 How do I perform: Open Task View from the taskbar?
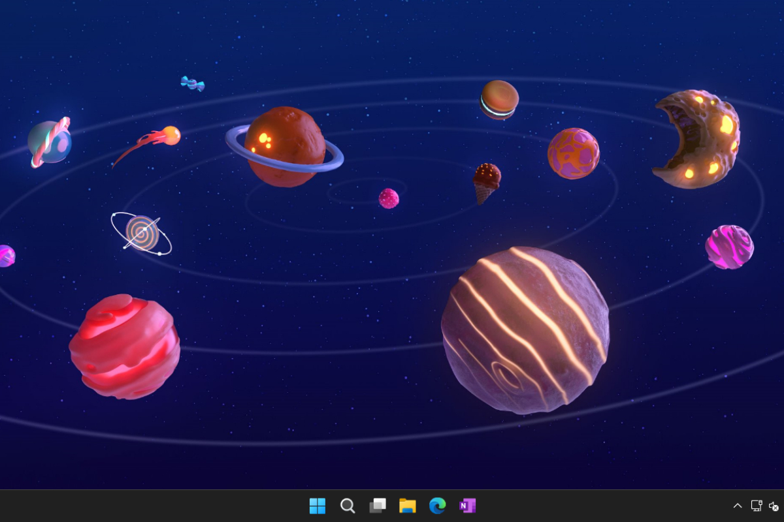point(378,506)
